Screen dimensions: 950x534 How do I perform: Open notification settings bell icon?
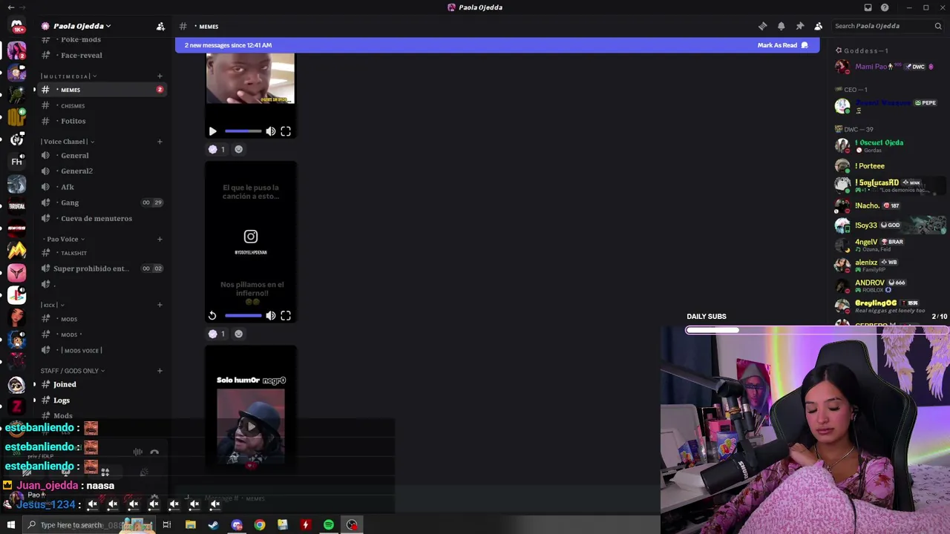point(781,26)
